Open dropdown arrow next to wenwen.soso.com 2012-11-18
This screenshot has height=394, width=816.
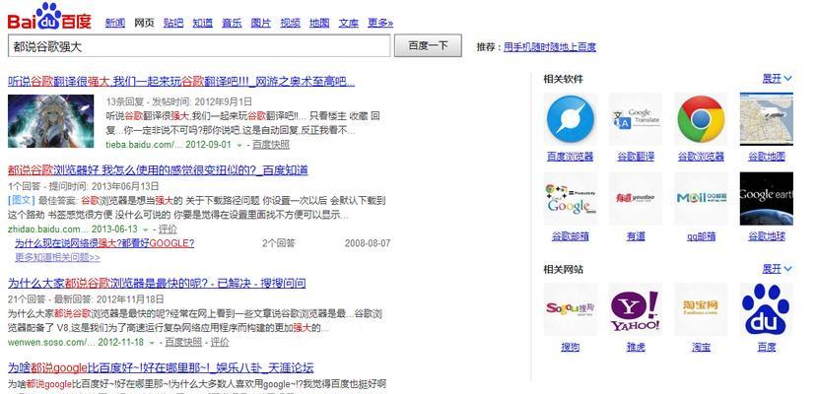(x=152, y=343)
